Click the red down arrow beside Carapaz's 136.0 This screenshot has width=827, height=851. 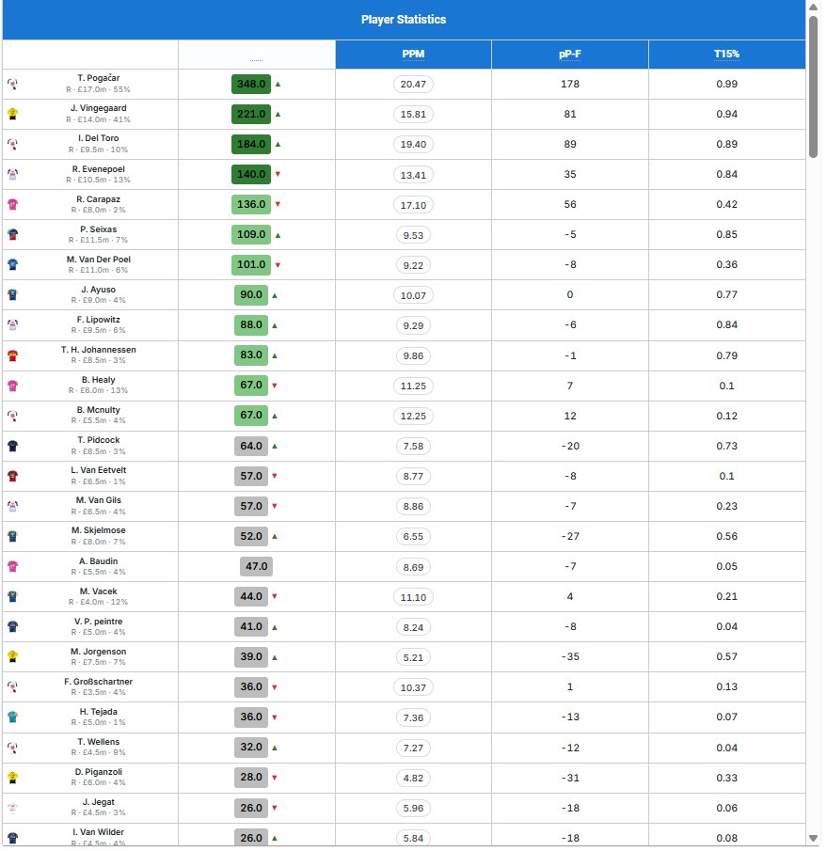pyautogui.click(x=278, y=204)
